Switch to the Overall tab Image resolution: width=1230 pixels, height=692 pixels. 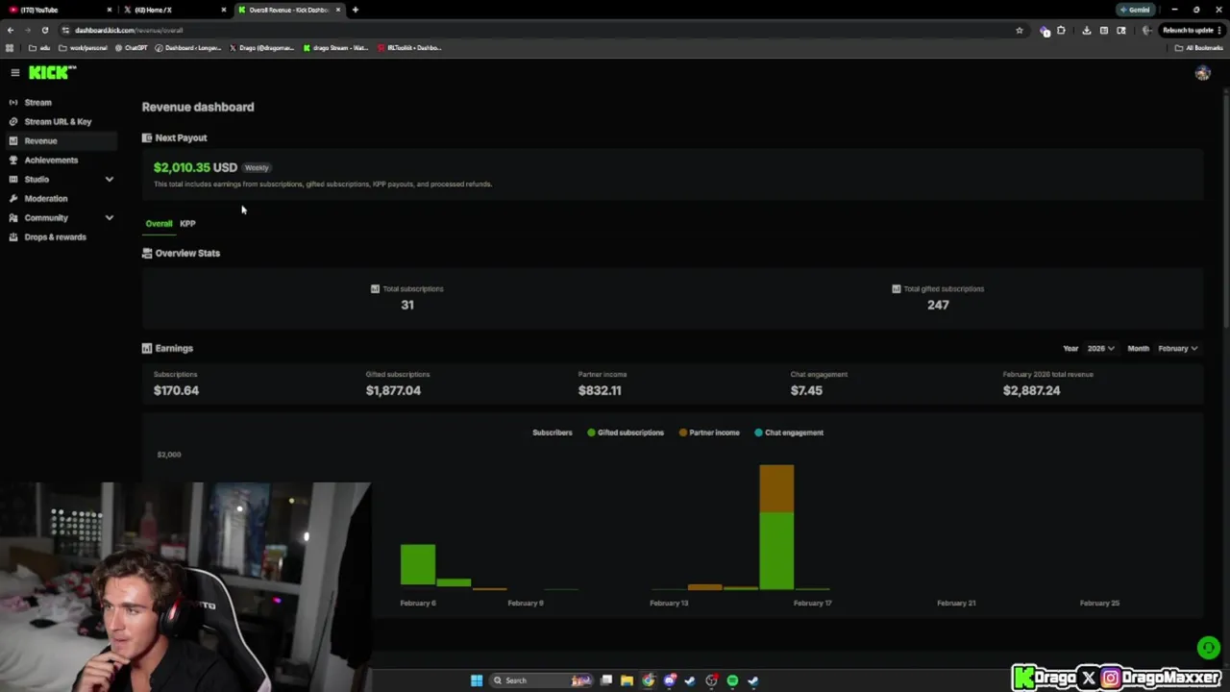click(x=159, y=223)
